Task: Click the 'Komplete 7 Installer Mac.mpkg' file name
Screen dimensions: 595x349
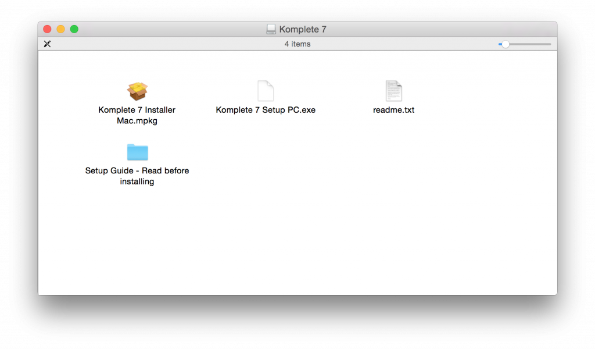Action: coord(137,115)
